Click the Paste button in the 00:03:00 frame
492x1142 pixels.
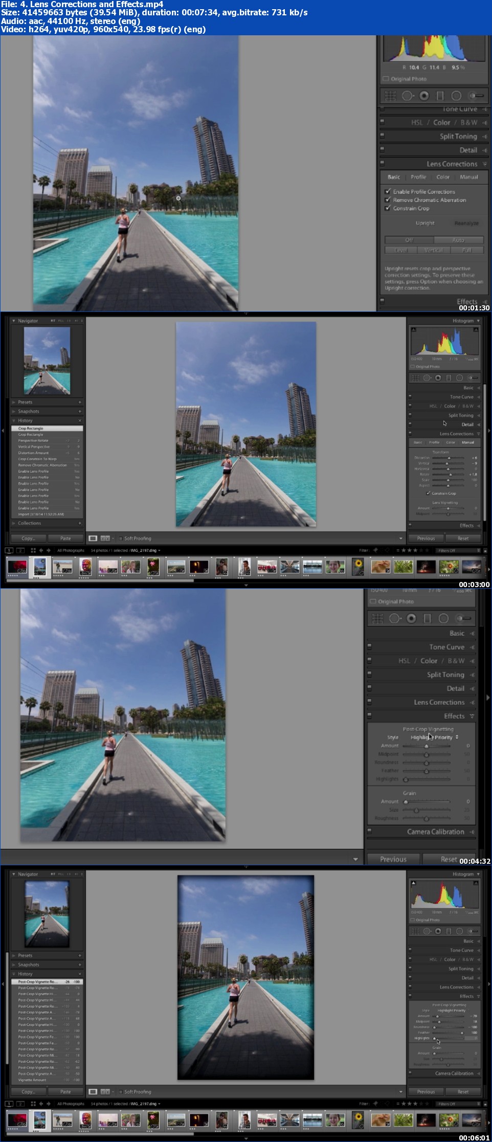tap(65, 538)
